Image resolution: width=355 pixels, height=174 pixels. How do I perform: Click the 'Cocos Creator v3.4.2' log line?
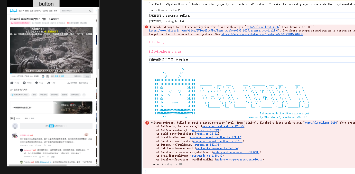pos(164,10)
